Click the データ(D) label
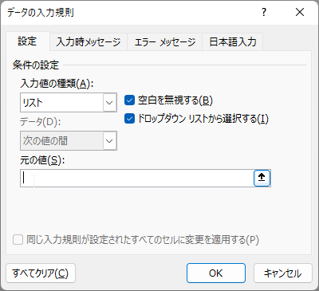The width and height of the screenshot is (319, 291). pos(41,122)
